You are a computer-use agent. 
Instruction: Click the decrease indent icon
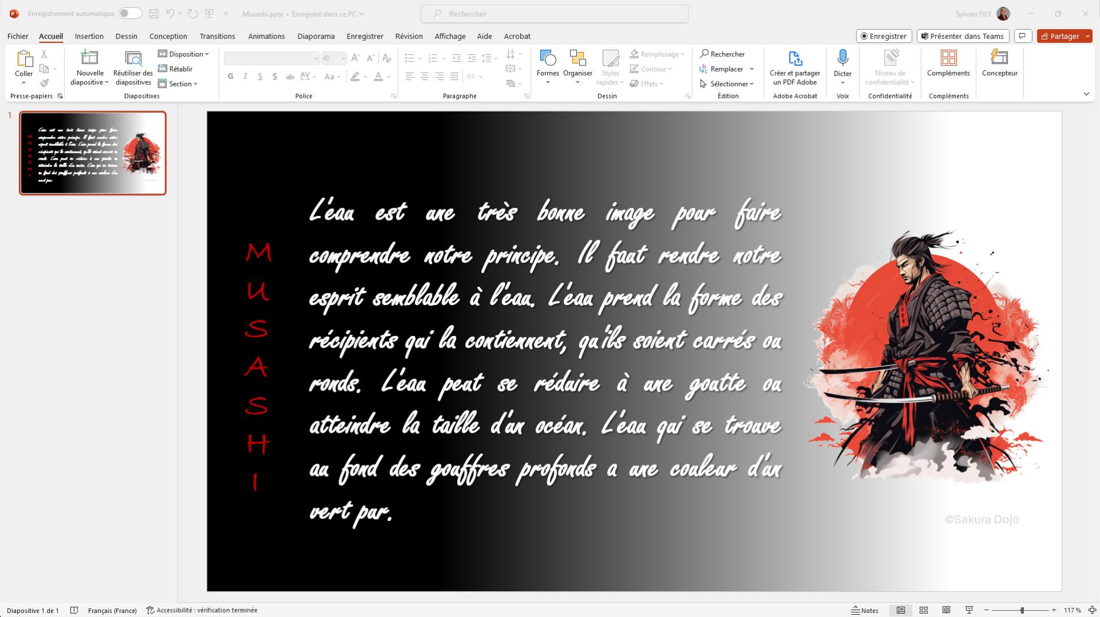[x=457, y=58]
